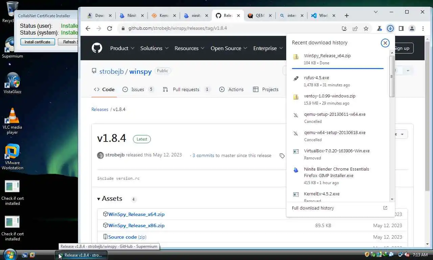Open the 3 commits link
This screenshot has width=433, height=260.
pos(203,156)
